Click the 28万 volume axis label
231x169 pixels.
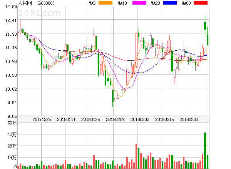[x=12, y=146]
